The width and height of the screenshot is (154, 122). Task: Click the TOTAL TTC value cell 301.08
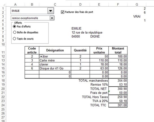click(x=118, y=105)
